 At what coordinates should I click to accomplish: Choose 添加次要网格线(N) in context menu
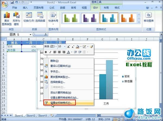(69, 93)
